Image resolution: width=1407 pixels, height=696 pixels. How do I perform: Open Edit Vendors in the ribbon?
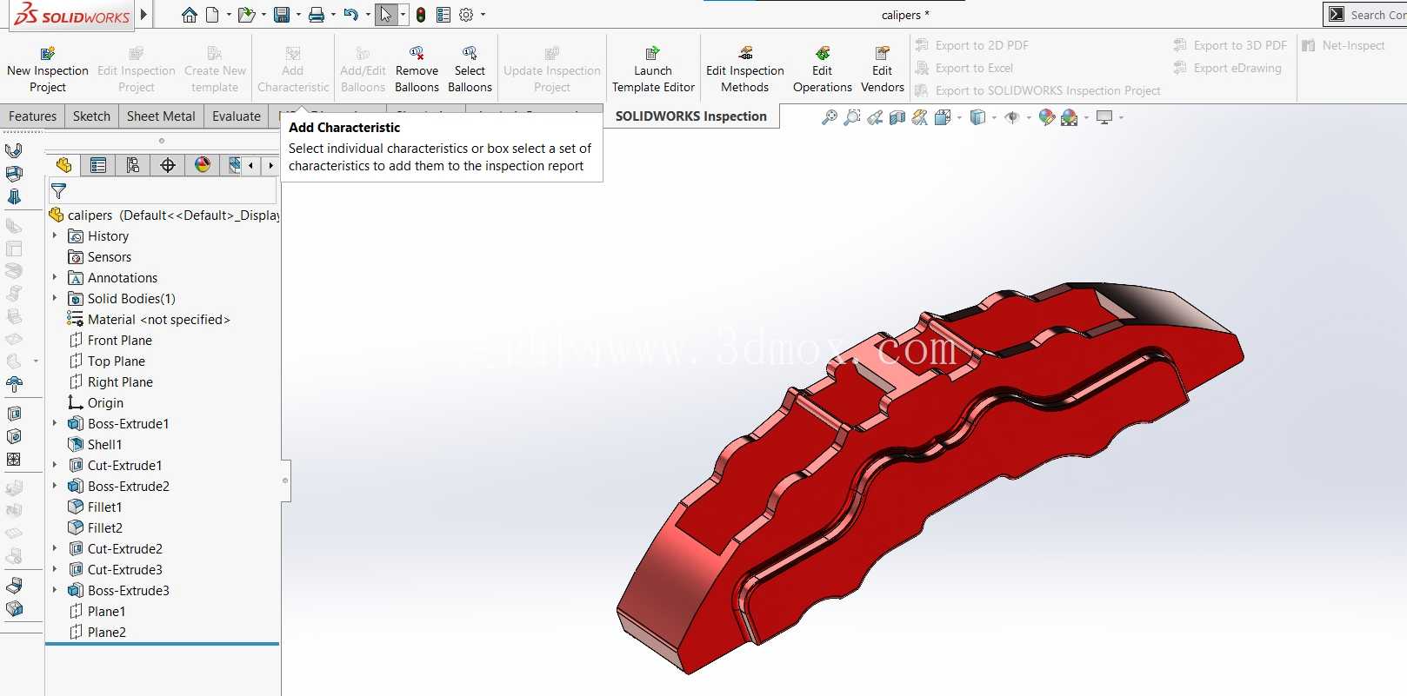tap(883, 70)
